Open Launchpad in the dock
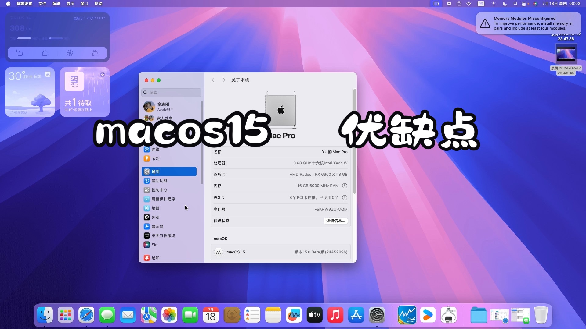 coord(66,315)
